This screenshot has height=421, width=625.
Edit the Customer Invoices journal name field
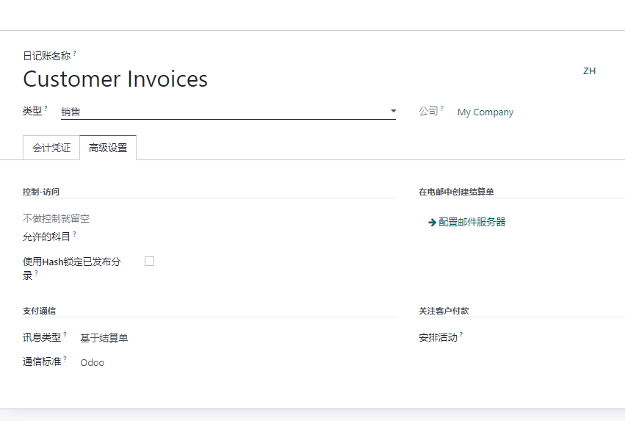pos(115,79)
